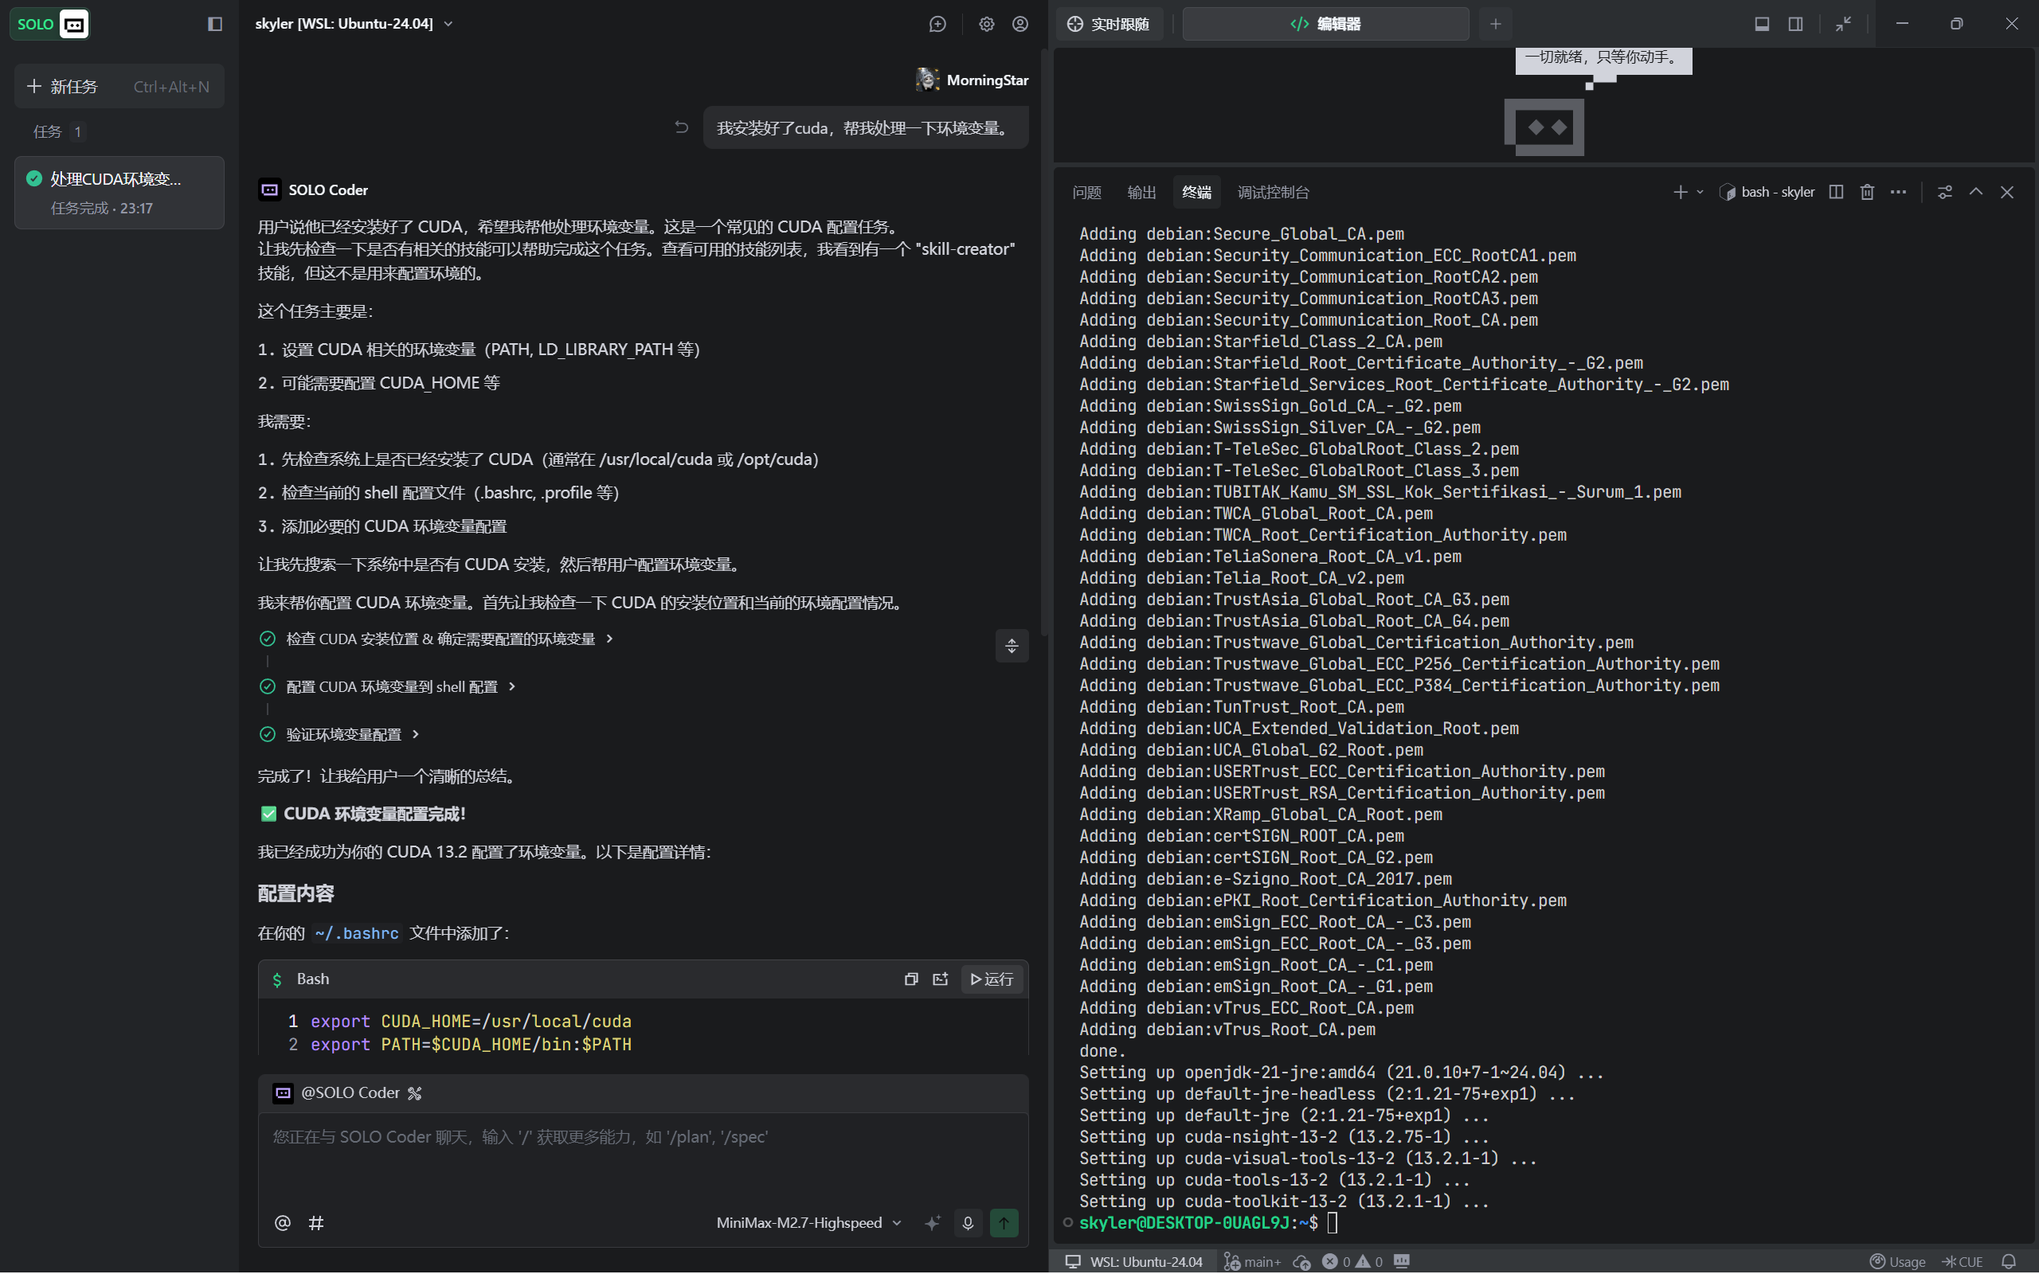2039x1274 pixels.
Task: Open the skyler WSL workspace dropdown
Action: [x=354, y=24]
